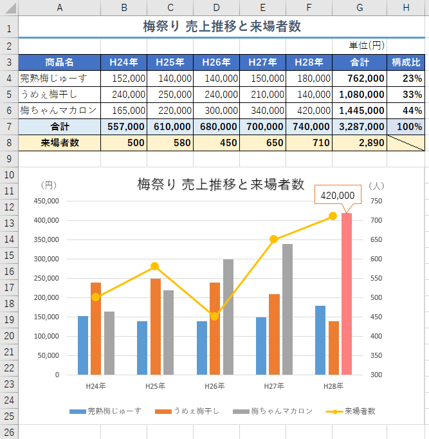Click the 合計 row label cell
This screenshot has width=429, height=439.
pyautogui.click(x=60, y=127)
